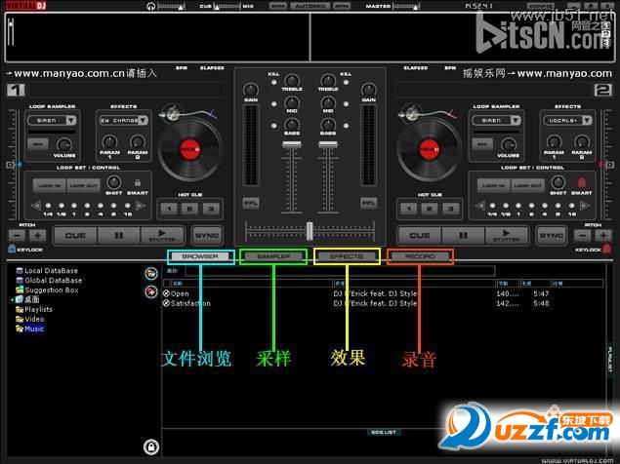620x464 pixels.
Task: Click left channel volume fader
Action: [x=291, y=144]
